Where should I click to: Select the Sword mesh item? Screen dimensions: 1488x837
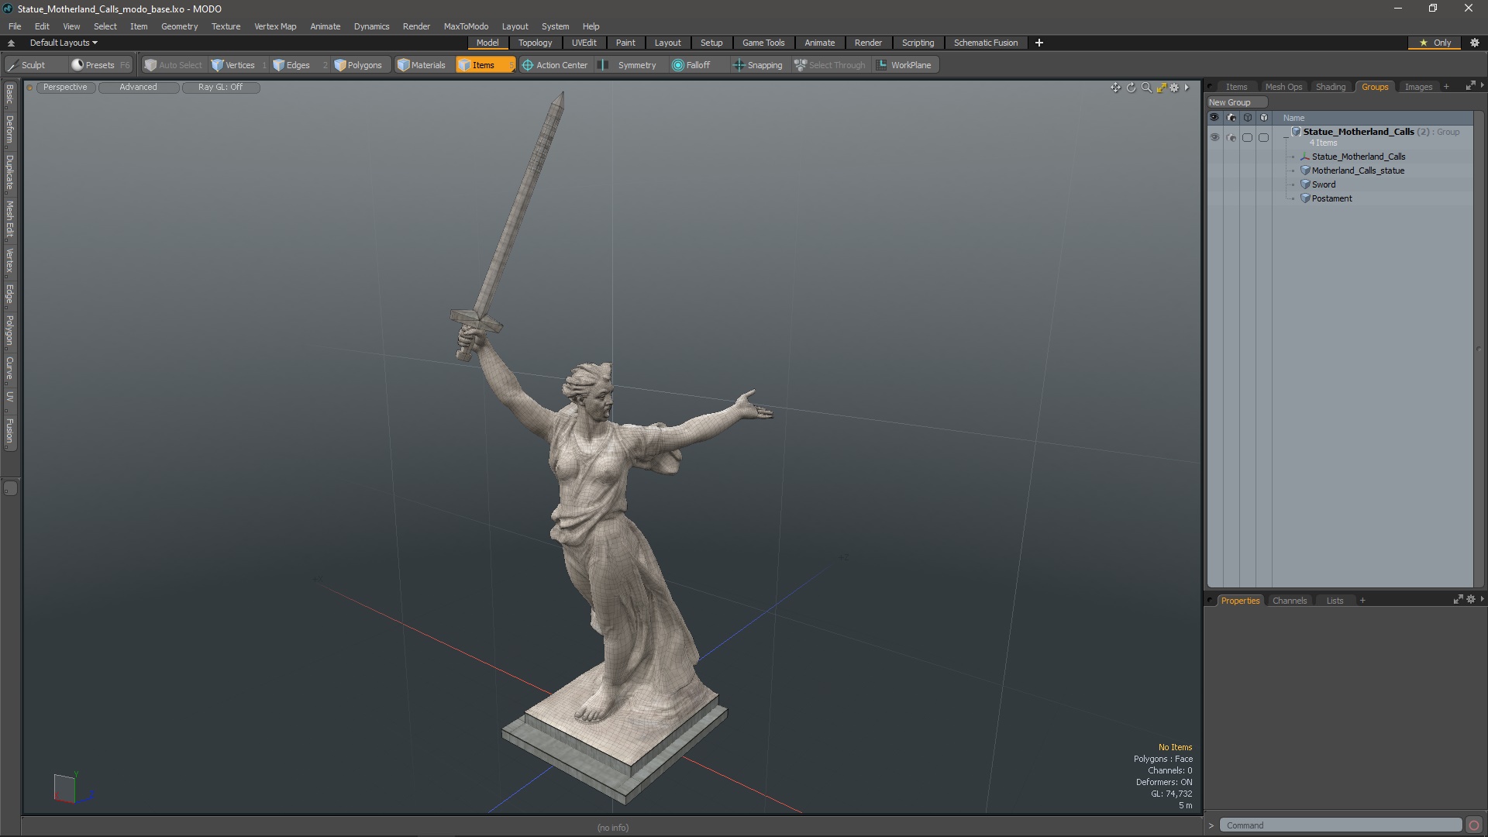(x=1324, y=184)
